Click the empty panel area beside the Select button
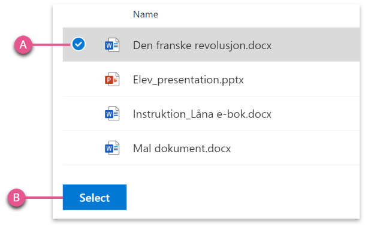Viewport: 368px width, 227px height. (x=243, y=197)
